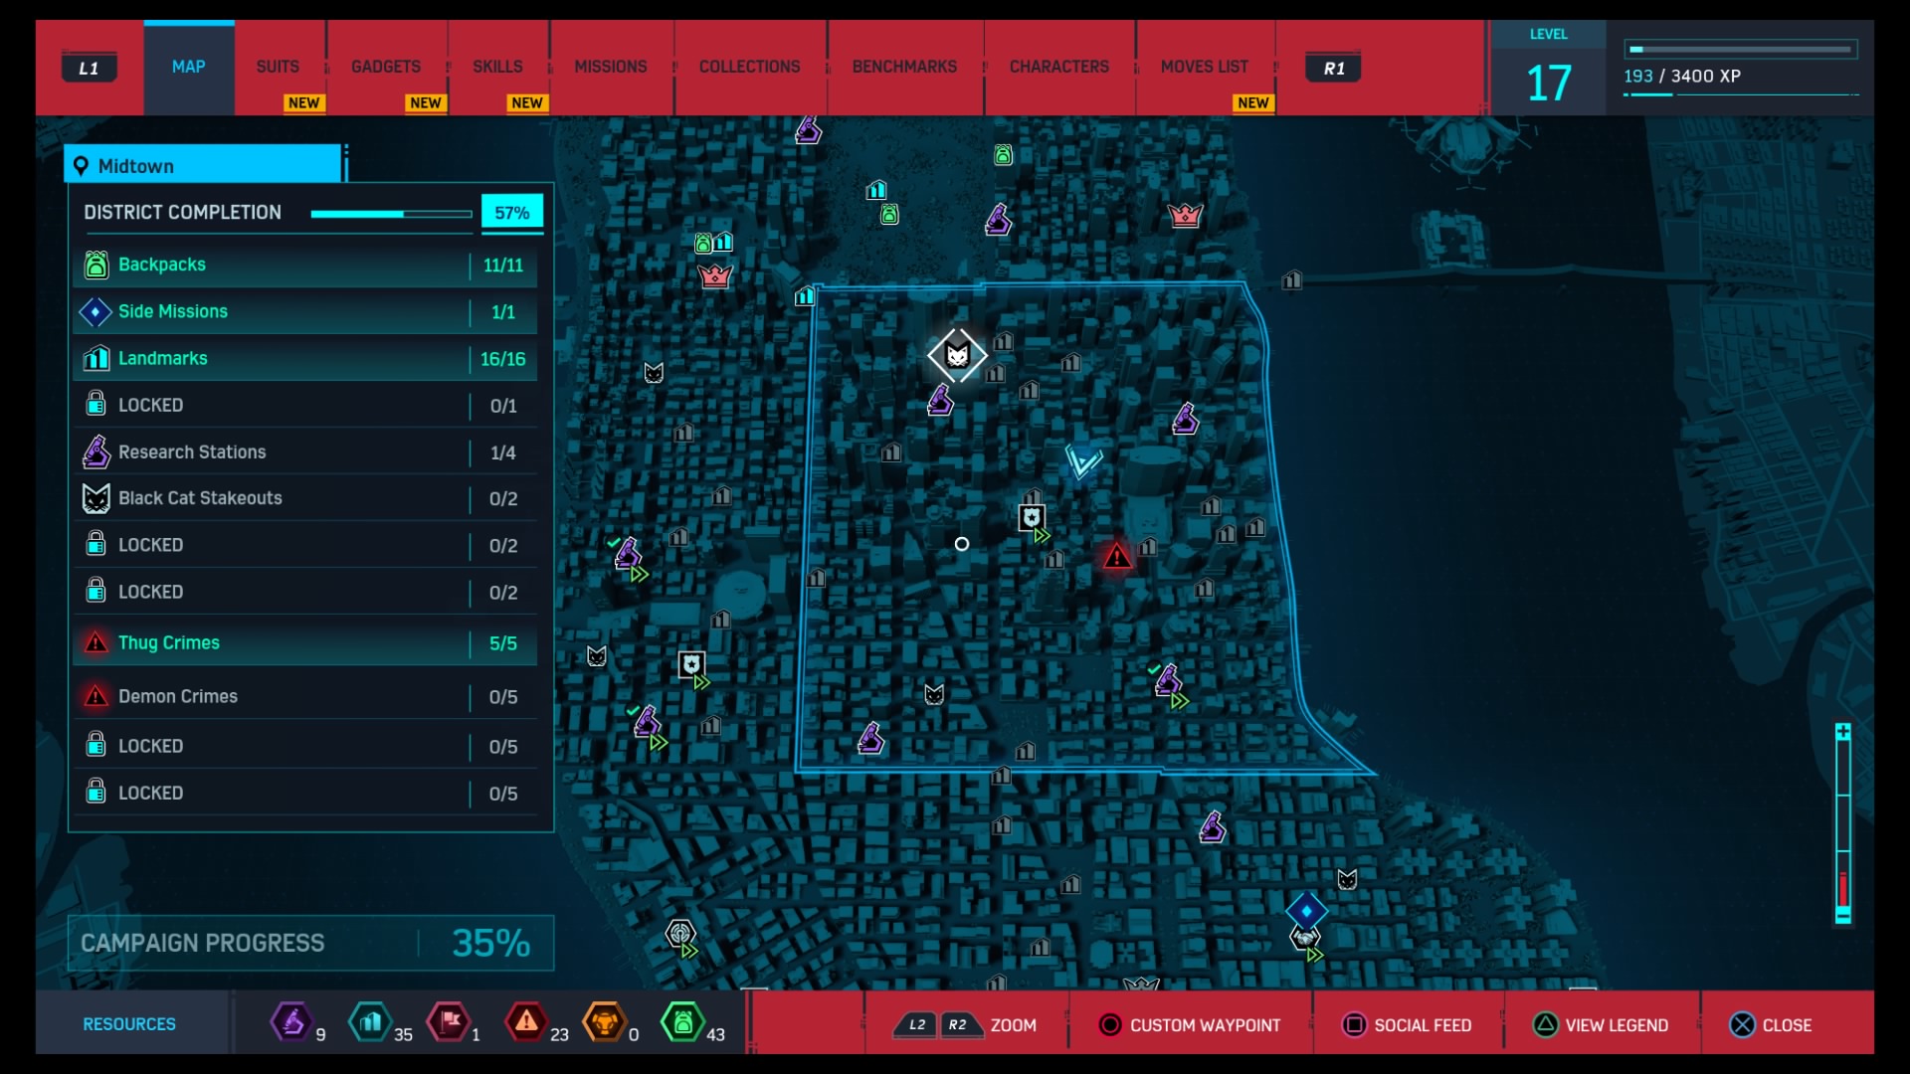Click the purple research token resource icon
Image resolution: width=1910 pixels, height=1074 pixels.
[x=290, y=1021]
